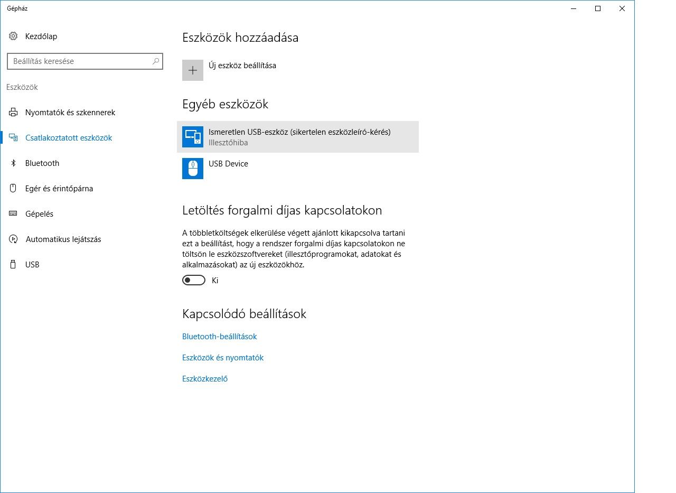Click the Letöltés forgalmi díjas kapcsolatokon heading
This screenshot has height=493, width=676.
click(282, 210)
